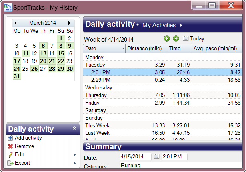The height and width of the screenshot is (172, 246).
Task: Click the red Remove X icon
Action: (x=10, y=146)
